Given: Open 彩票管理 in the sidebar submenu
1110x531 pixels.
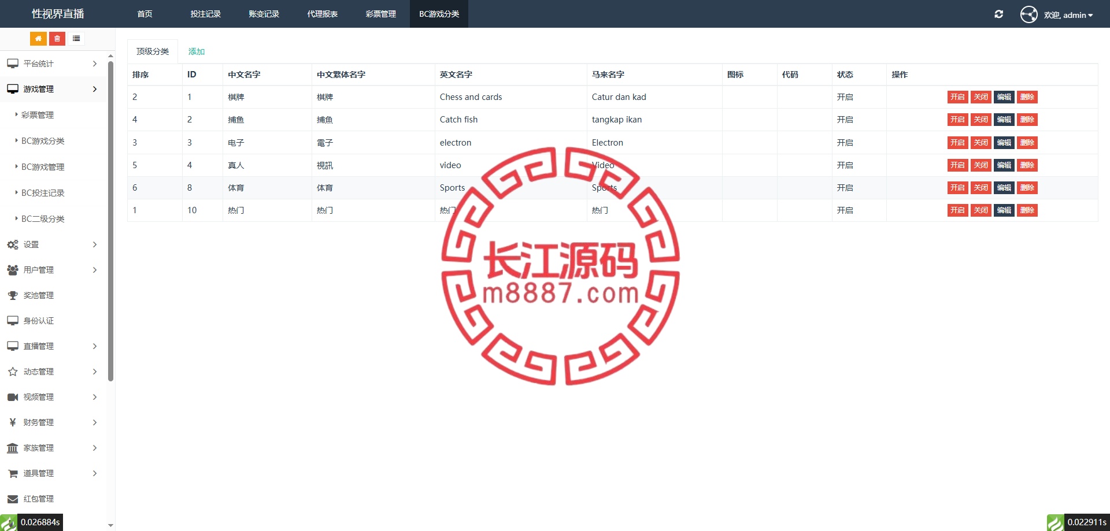Looking at the screenshot, I should pyautogui.click(x=38, y=115).
